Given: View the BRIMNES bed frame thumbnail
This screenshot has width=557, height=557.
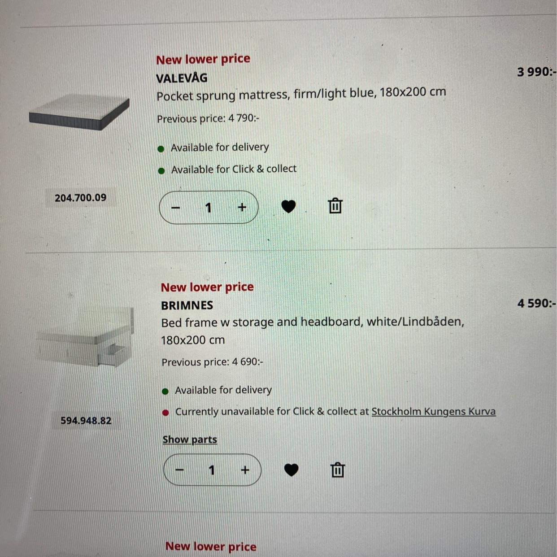Looking at the screenshot, I should (84, 337).
